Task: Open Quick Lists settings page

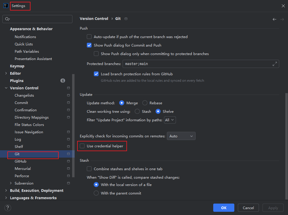Action: pyautogui.click(x=24, y=44)
